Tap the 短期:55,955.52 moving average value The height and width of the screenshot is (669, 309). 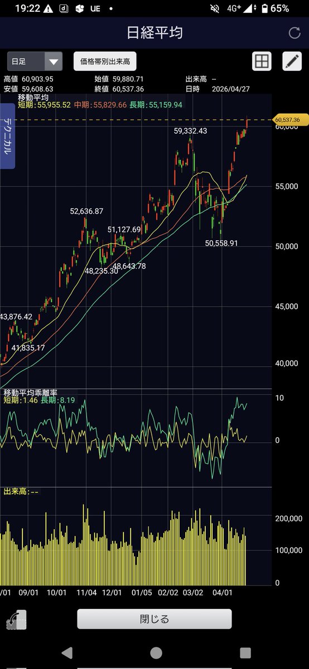(44, 105)
